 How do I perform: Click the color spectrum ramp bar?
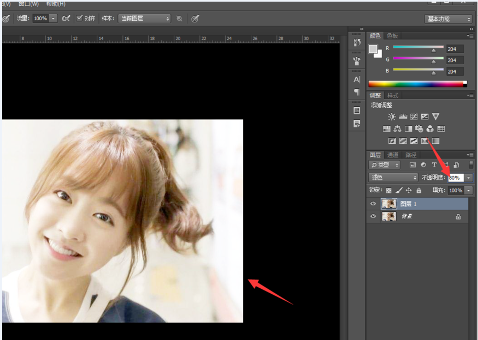416,84
